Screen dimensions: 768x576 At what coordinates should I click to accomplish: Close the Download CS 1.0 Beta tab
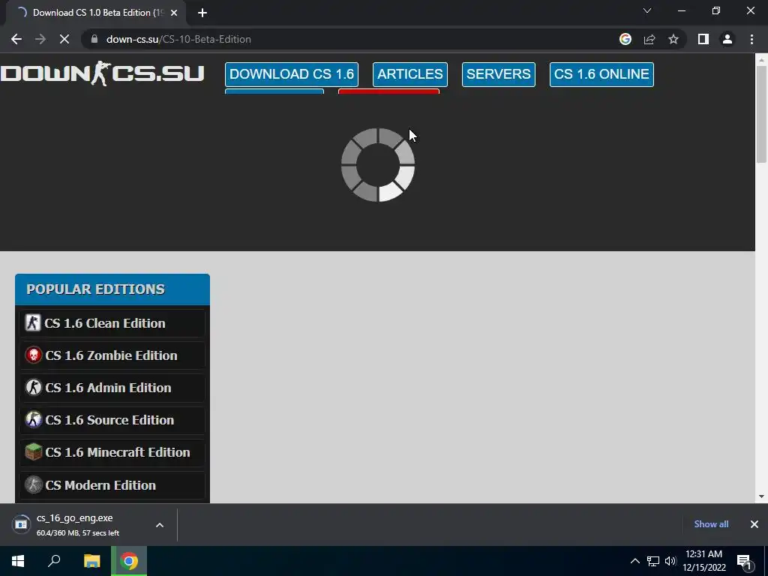tap(174, 13)
